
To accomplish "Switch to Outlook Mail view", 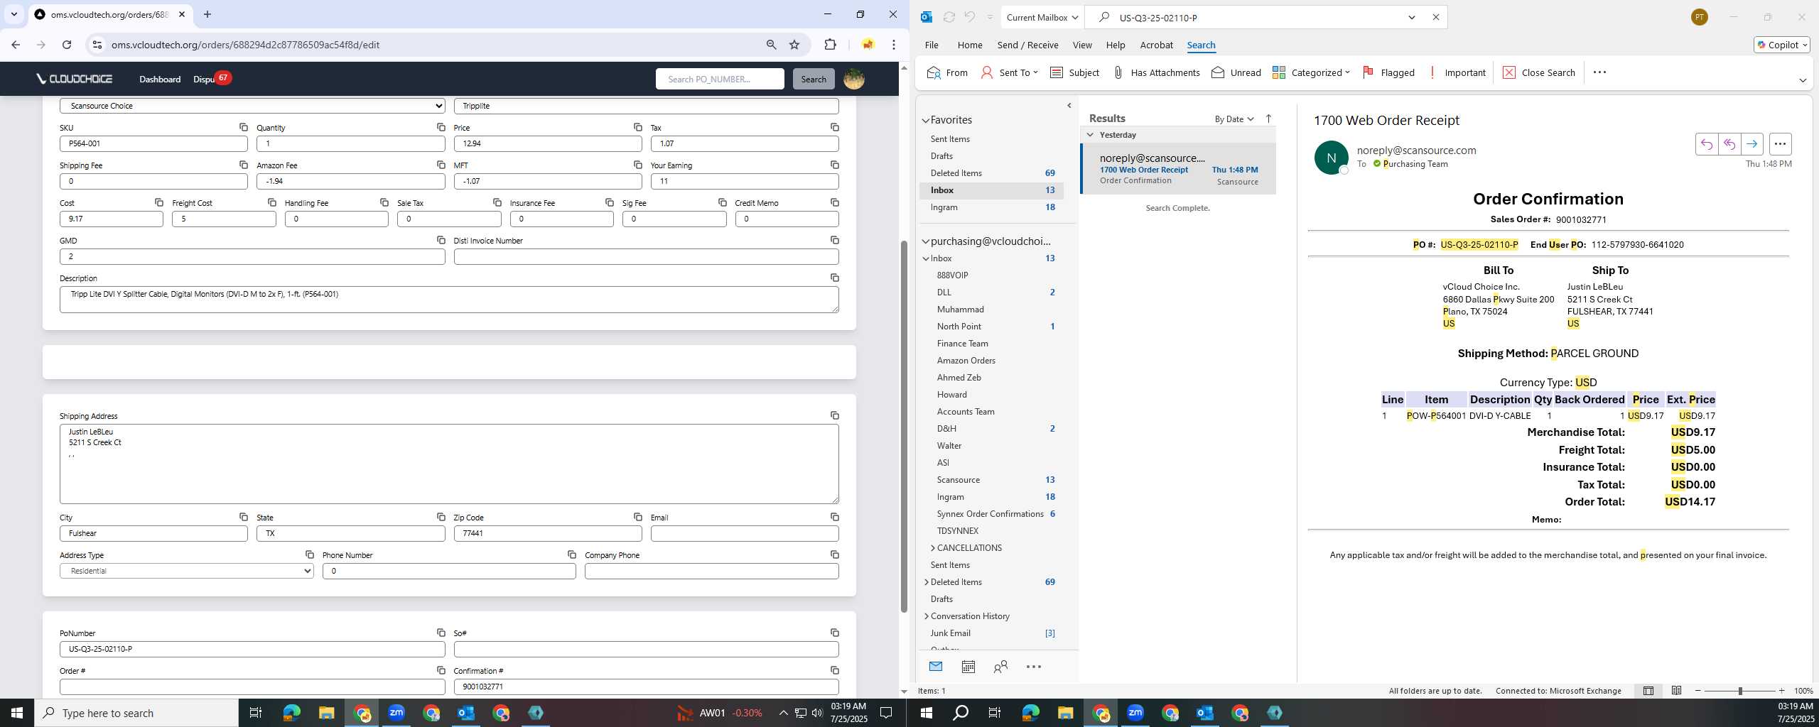I will pos(936,667).
